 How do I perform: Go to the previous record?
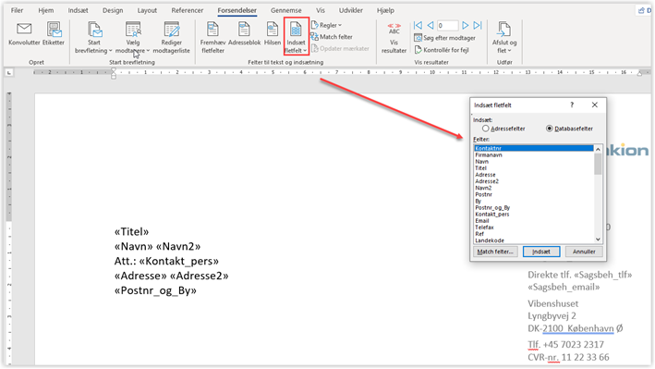click(x=431, y=26)
